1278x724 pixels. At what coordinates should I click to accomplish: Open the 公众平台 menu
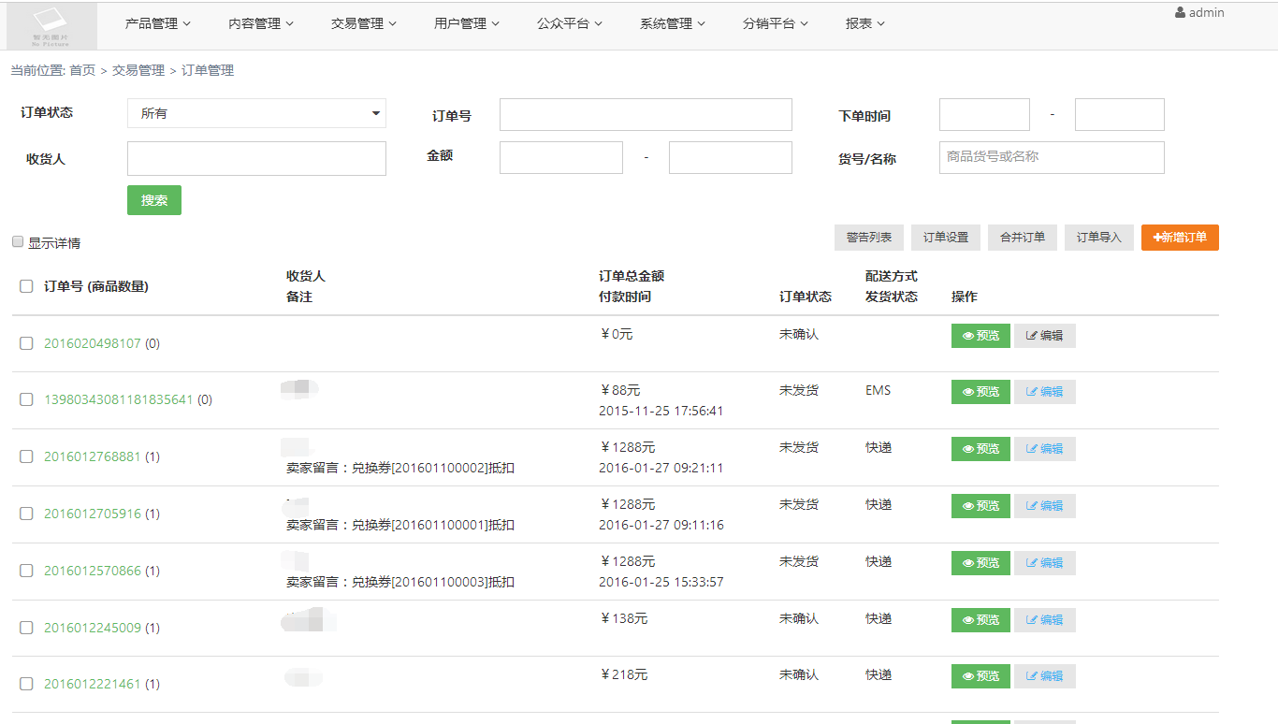tap(570, 23)
